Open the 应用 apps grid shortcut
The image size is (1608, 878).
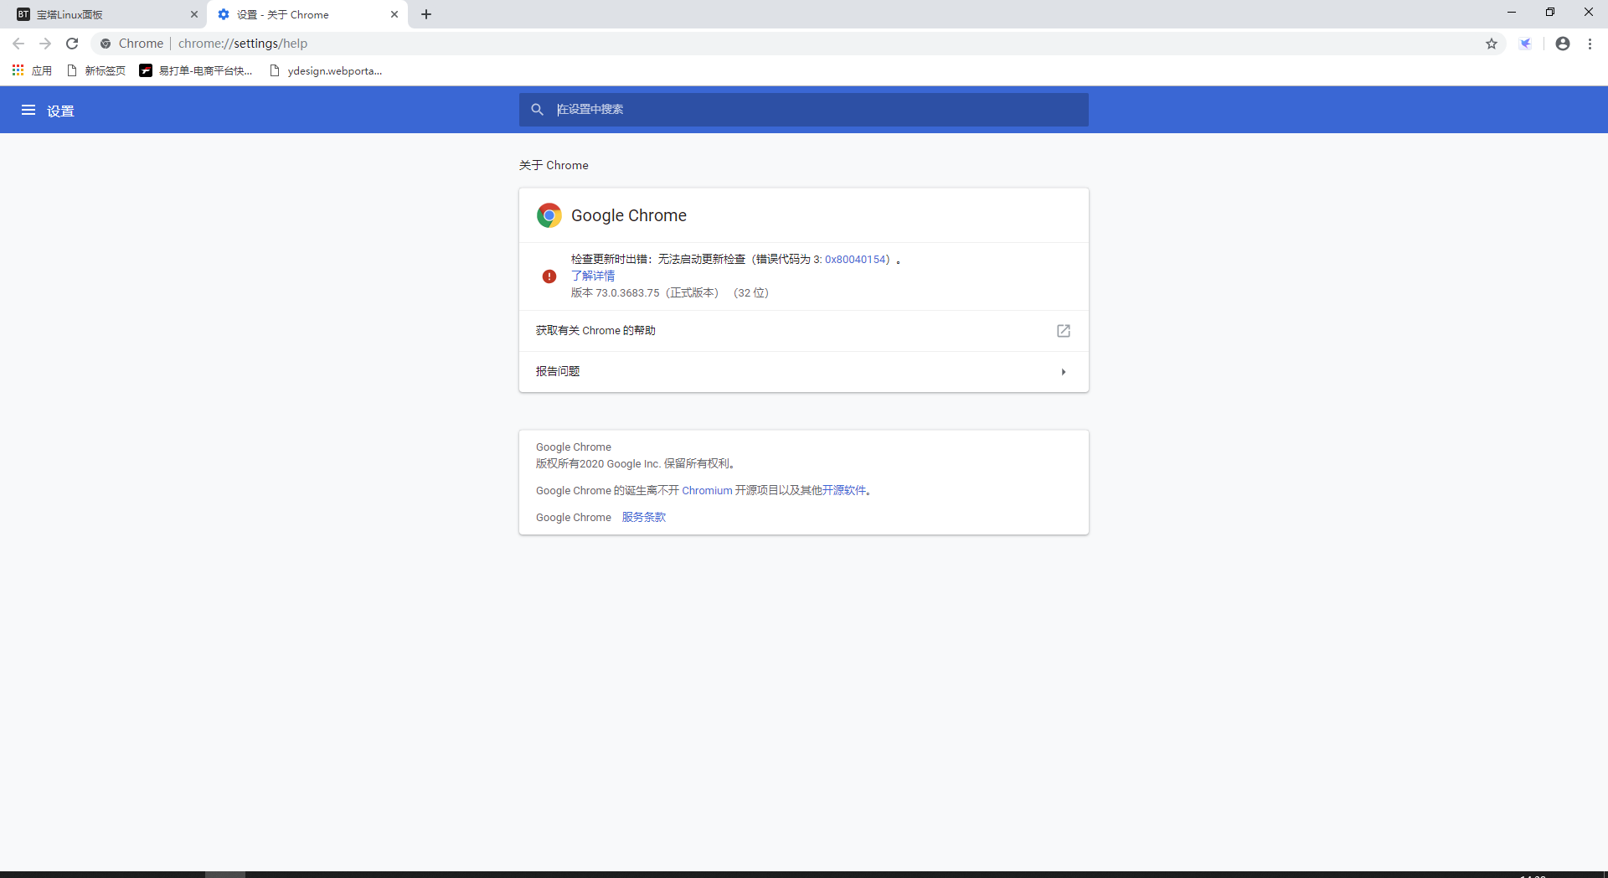click(32, 70)
